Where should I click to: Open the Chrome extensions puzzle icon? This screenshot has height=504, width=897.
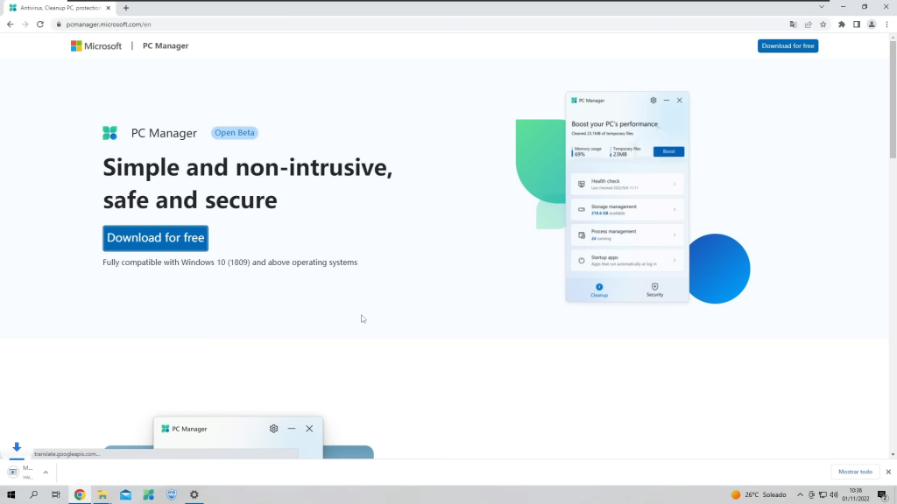842,24
